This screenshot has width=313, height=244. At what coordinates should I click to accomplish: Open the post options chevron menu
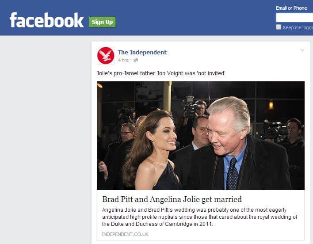(302, 50)
